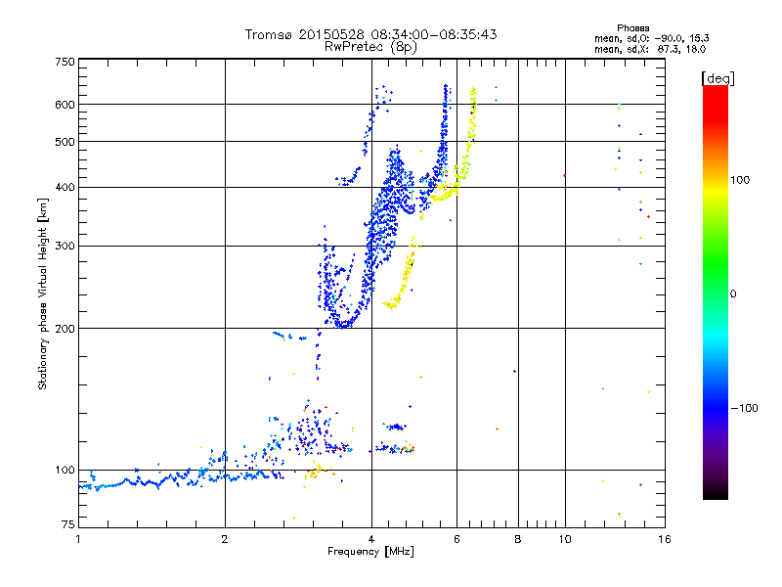The width and height of the screenshot is (782, 587).
Task: Click the colorbar tick label '-100'
Action: 744,408
